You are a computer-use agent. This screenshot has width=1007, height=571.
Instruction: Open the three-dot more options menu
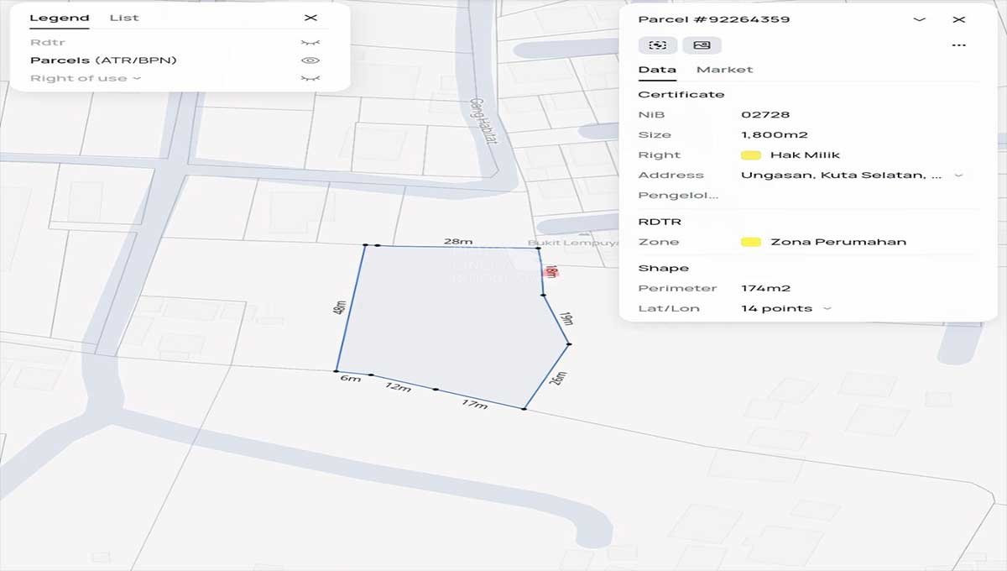pos(959,45)
